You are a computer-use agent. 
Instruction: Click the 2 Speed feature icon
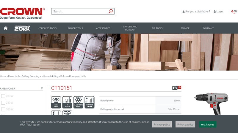(67, 102)
